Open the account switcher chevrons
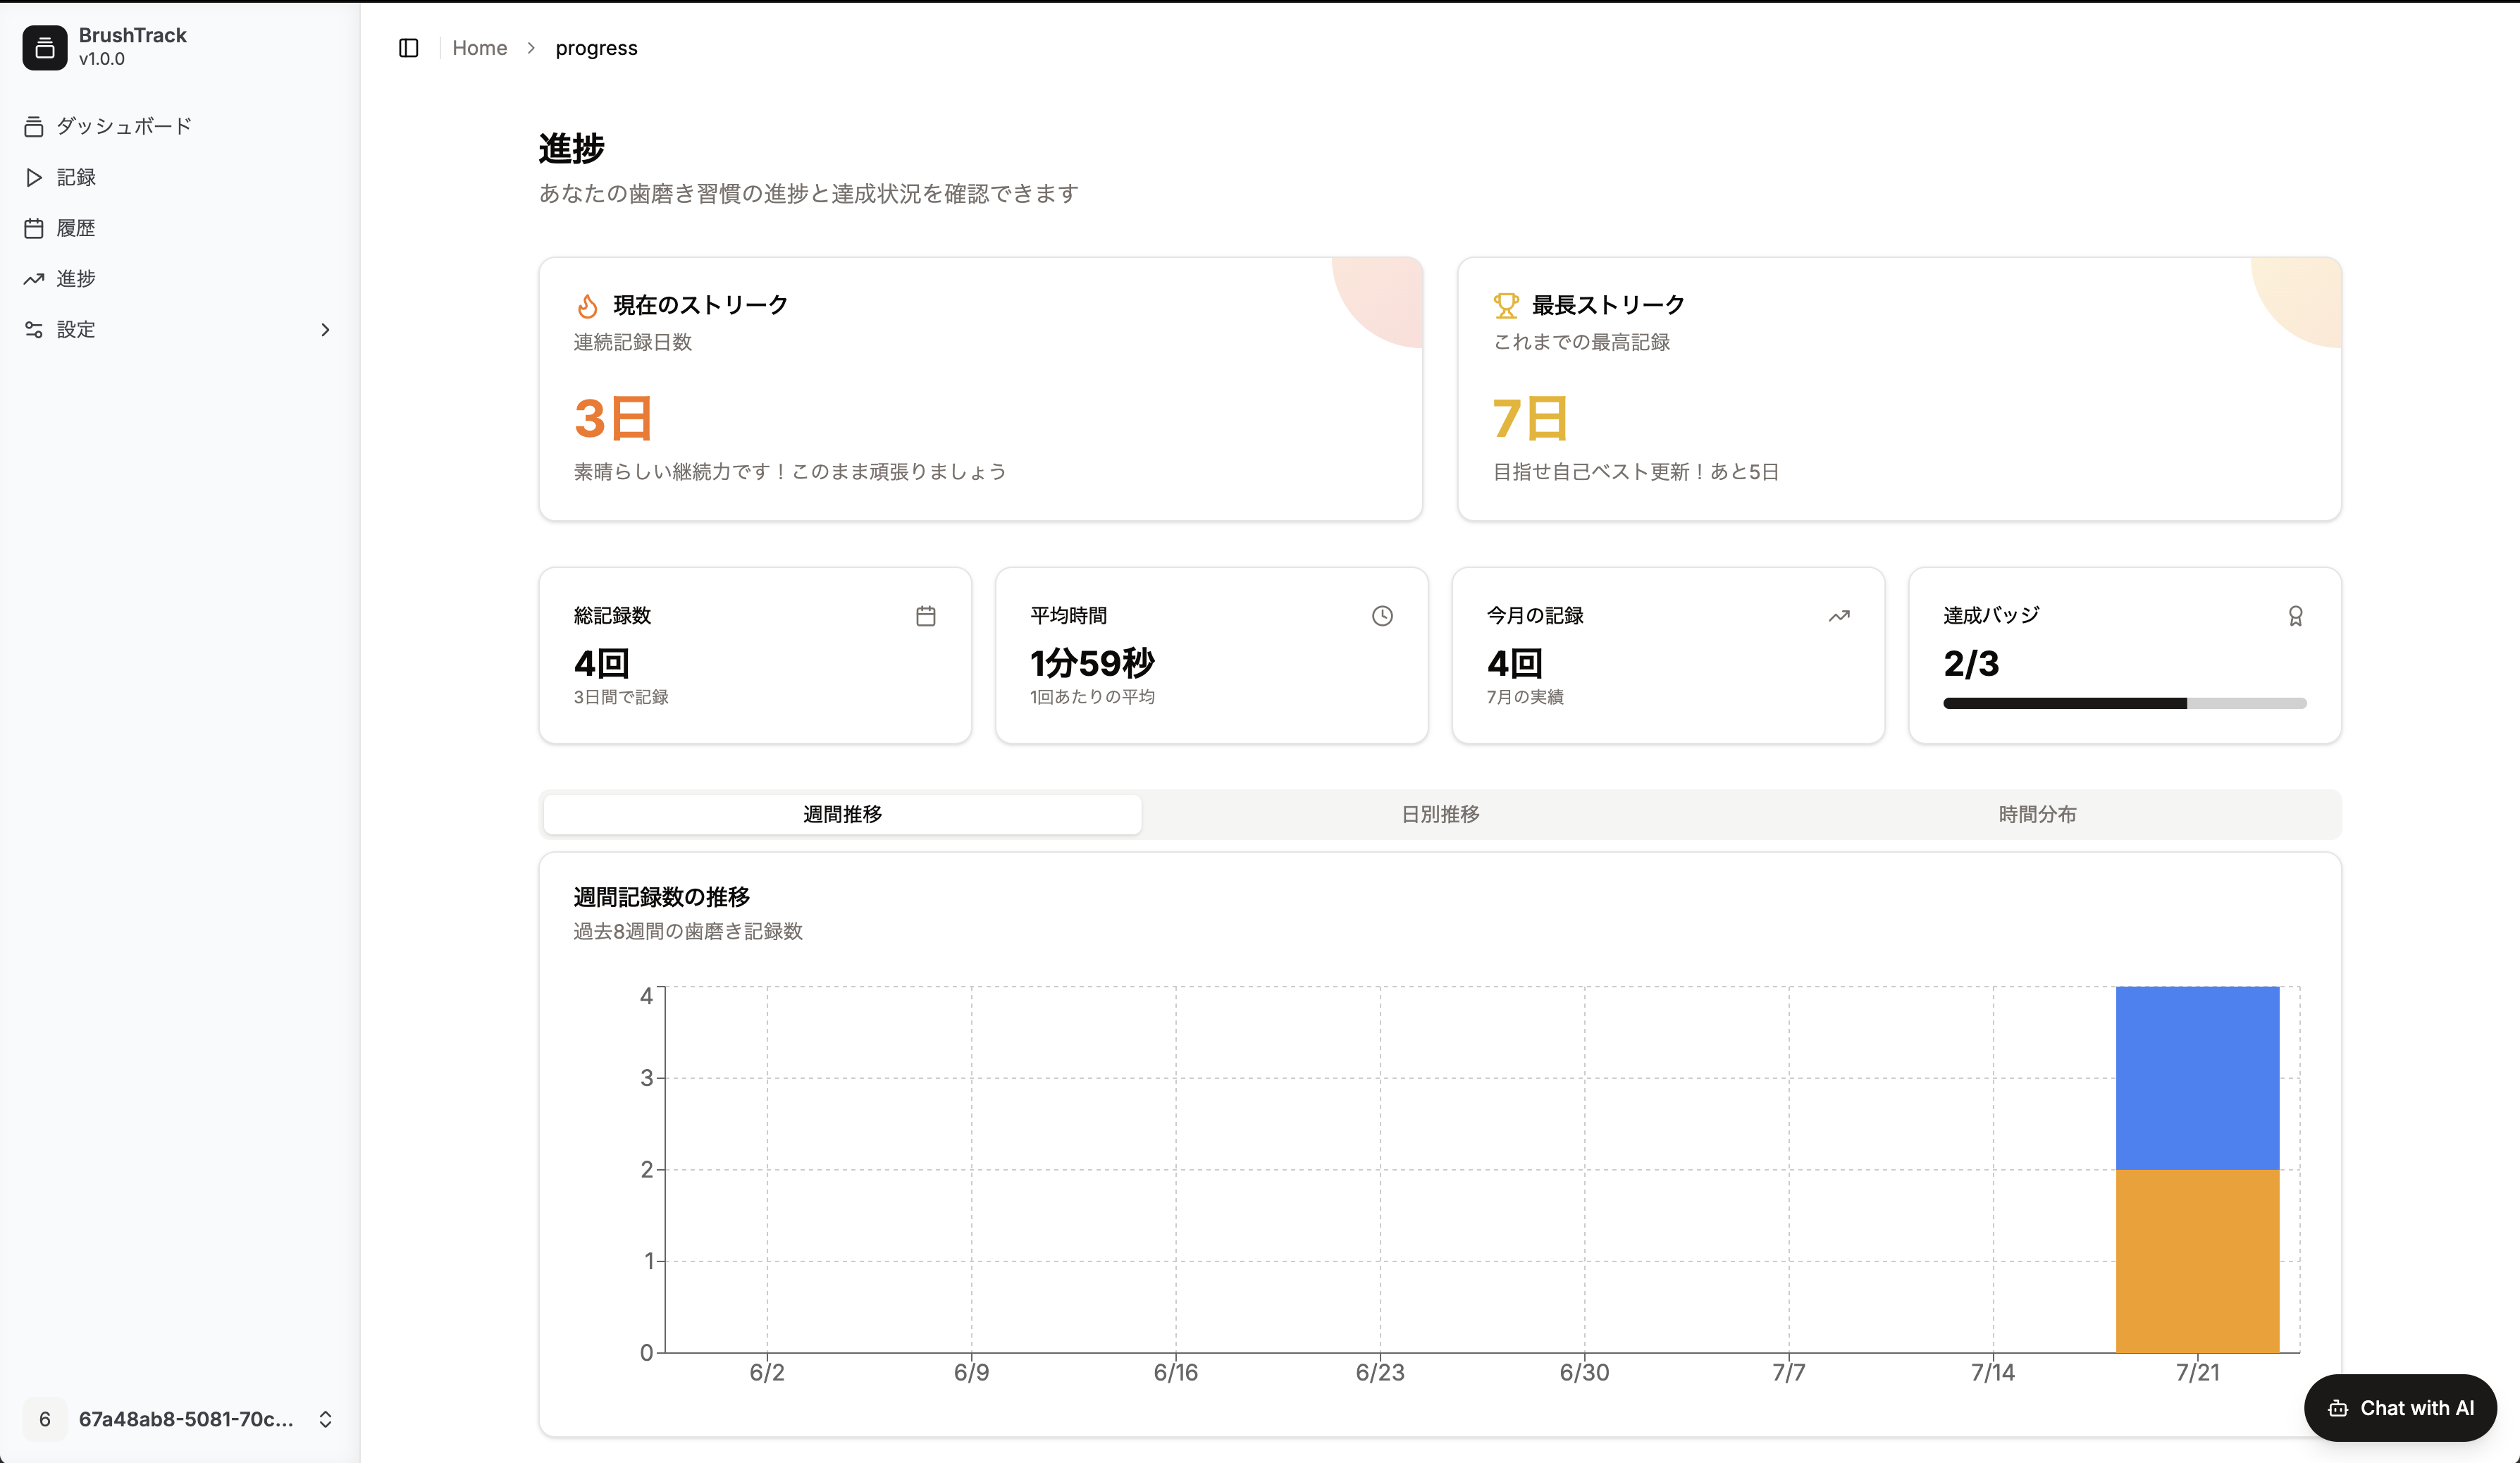 [x=325, y=1419]
